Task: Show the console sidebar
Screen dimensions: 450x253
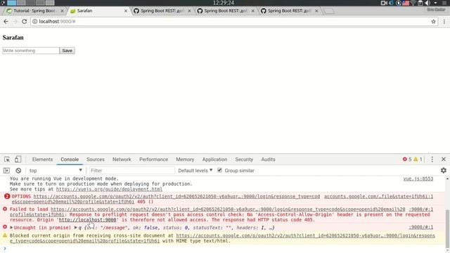Action: [x=6, y=170]
